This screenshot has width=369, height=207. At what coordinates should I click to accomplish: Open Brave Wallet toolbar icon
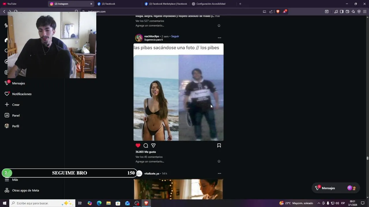click(347, 11)
